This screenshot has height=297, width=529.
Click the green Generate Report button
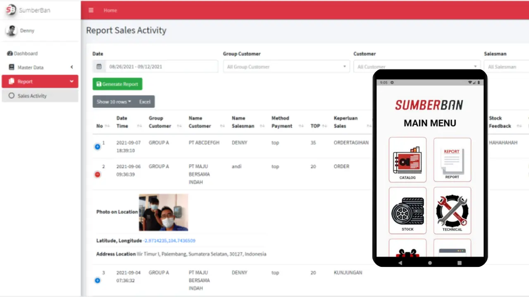[117, 84]
